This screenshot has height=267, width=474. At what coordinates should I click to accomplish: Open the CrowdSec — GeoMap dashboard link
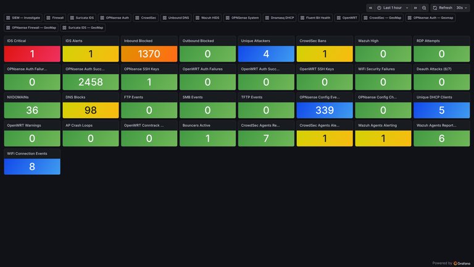click(x=383, y=18)
